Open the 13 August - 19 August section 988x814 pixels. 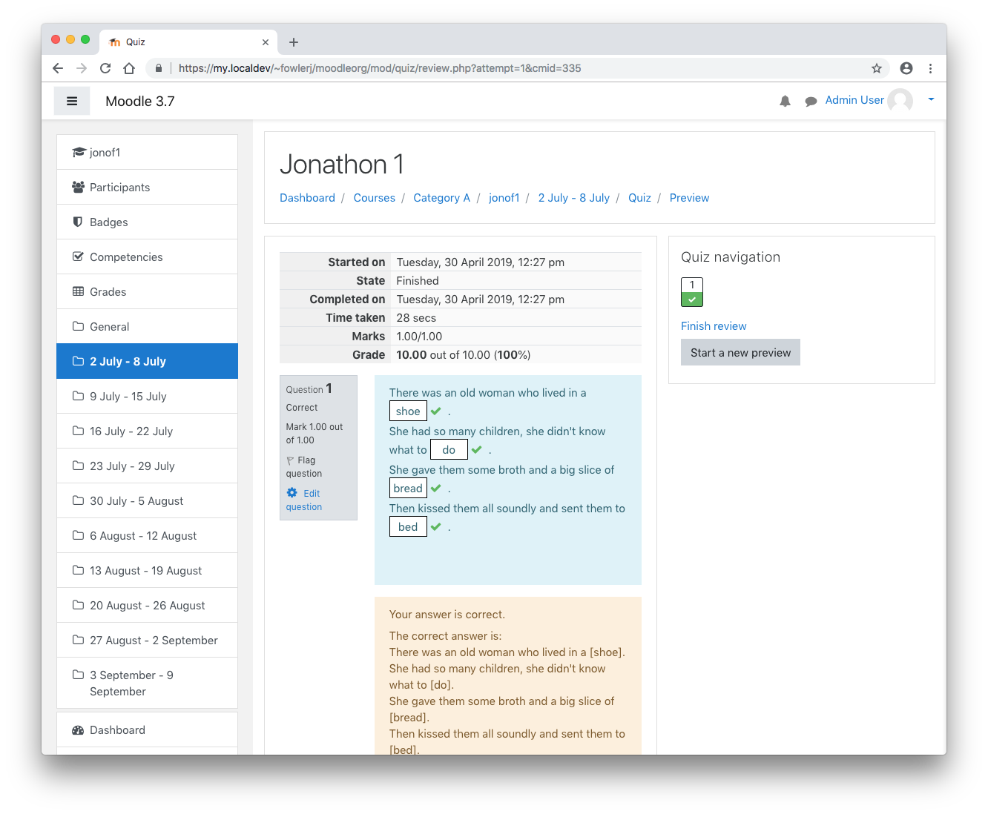(x=147, y=570)
